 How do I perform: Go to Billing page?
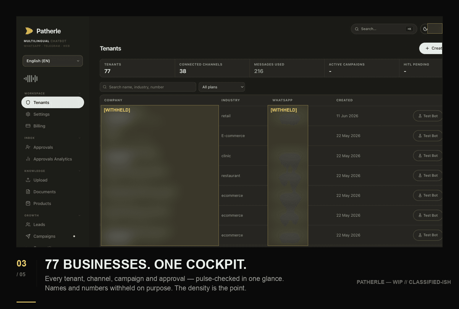click(x=53, y=126)
